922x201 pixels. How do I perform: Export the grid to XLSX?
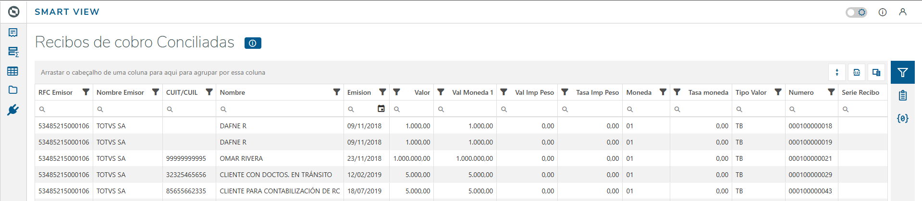click(x=857, y=72)
